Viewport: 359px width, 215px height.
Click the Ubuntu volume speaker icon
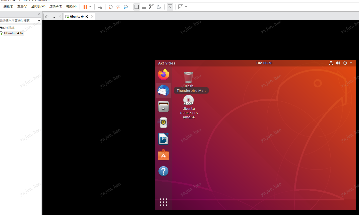click(x=338, y=63)
